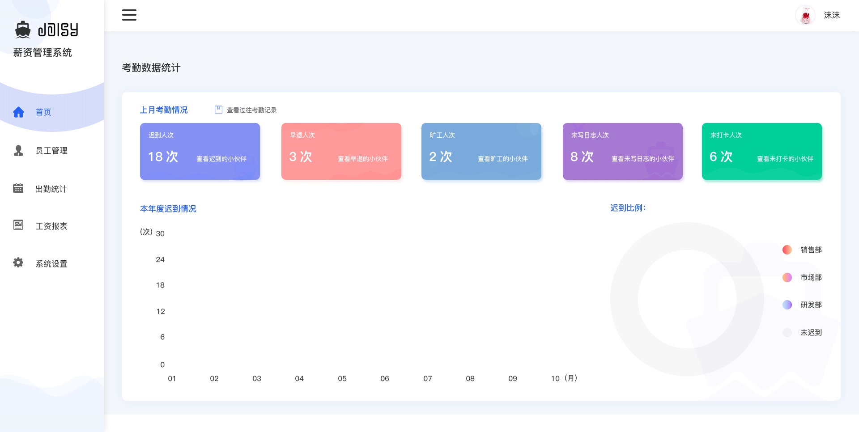Click the Daisy ship logo icon

(23, 30)
